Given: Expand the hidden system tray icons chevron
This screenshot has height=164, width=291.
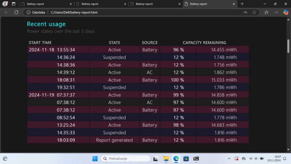Looking at the screenshot, I should coord(229,159).
